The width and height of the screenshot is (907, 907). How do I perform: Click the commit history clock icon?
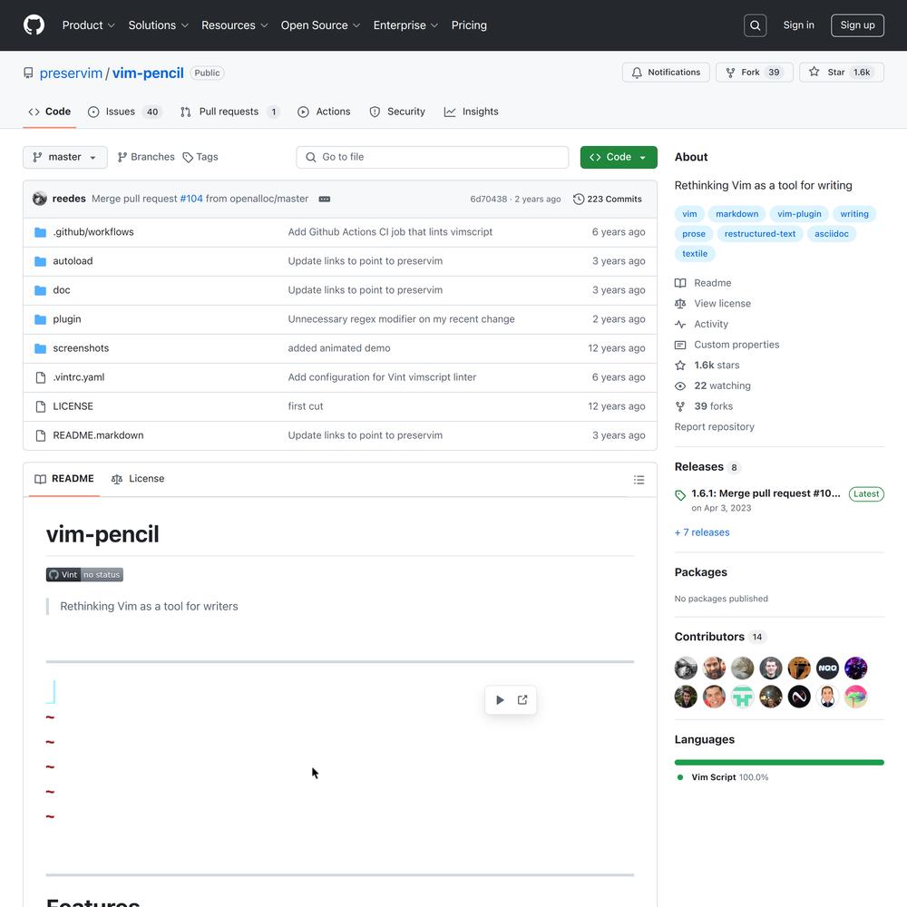coord(579,199)
